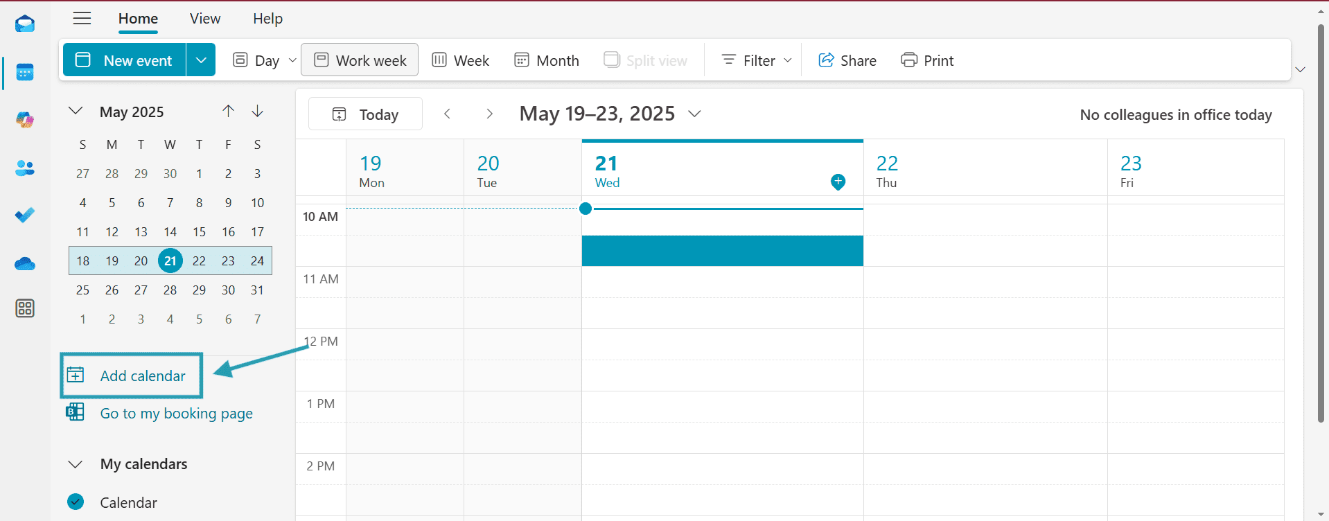Open OneDrive cloud icon in sidebar
Viewport: 1329px width, 521px height.
coord(25,264)
